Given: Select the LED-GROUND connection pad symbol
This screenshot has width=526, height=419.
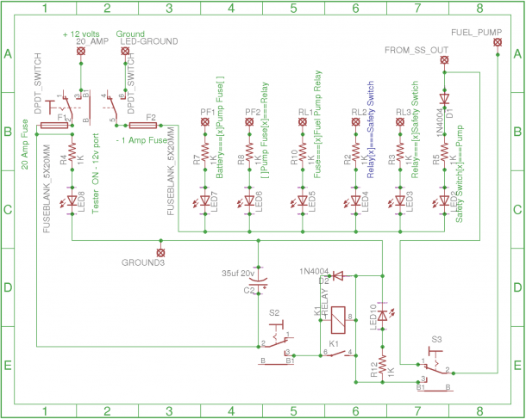Looking at the screenshot, I should coord(125,52).
